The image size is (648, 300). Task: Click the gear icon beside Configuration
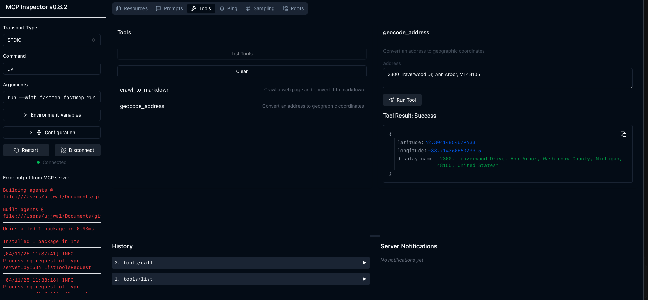pyautogui.click(x=39, y=133)
